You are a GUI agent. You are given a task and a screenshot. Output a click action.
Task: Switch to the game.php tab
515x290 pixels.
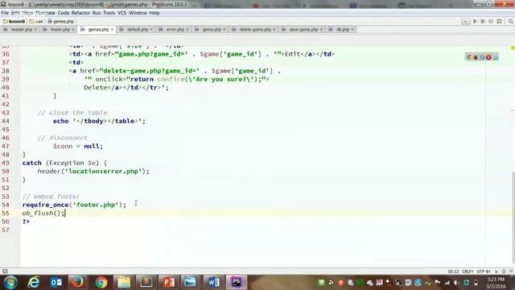click(209, 30)
